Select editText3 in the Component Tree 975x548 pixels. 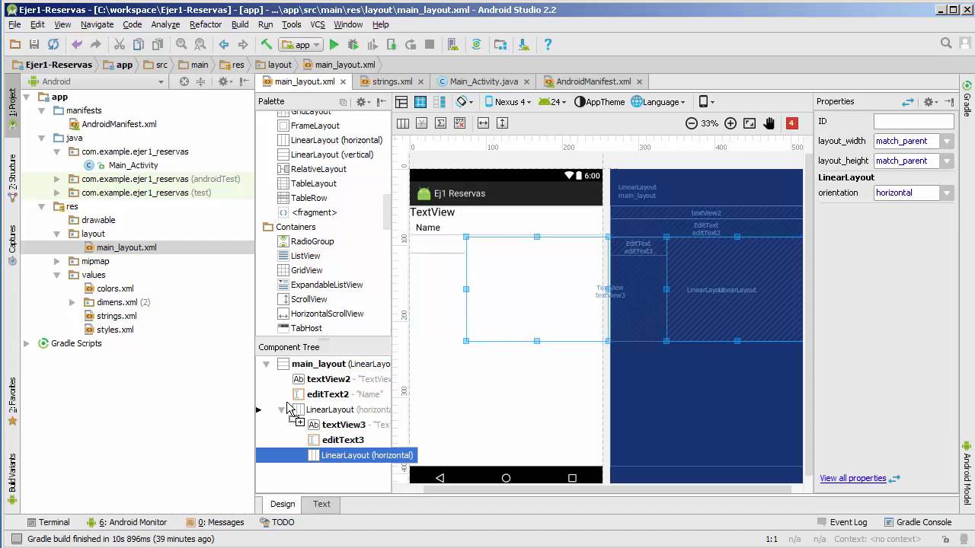[343, 440]
